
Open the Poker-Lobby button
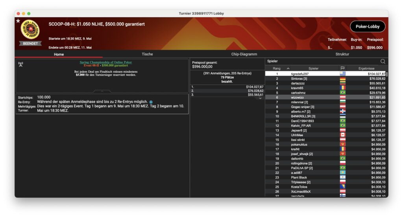367,27
